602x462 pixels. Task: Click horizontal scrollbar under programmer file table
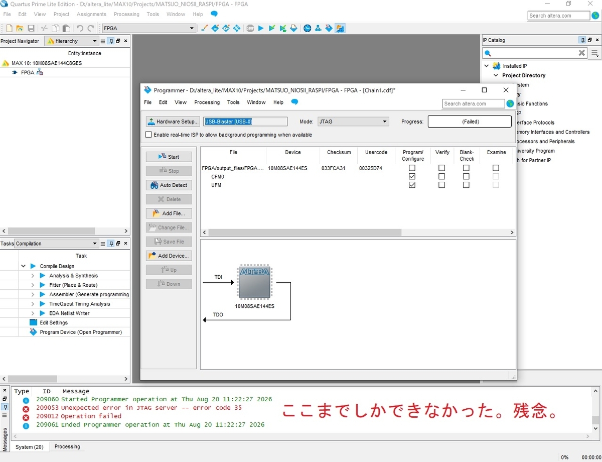click(x=305, y=233)
